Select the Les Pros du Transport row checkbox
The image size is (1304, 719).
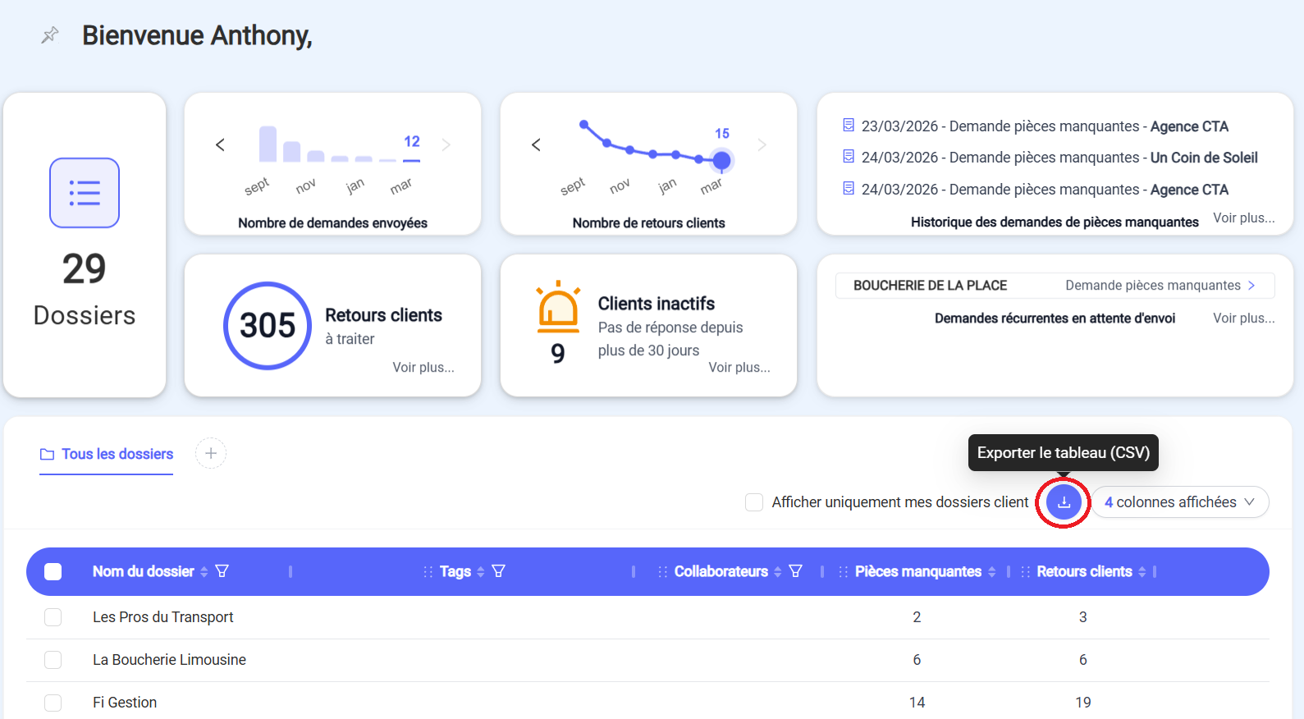pyautogui.click(x=53, y=617)
